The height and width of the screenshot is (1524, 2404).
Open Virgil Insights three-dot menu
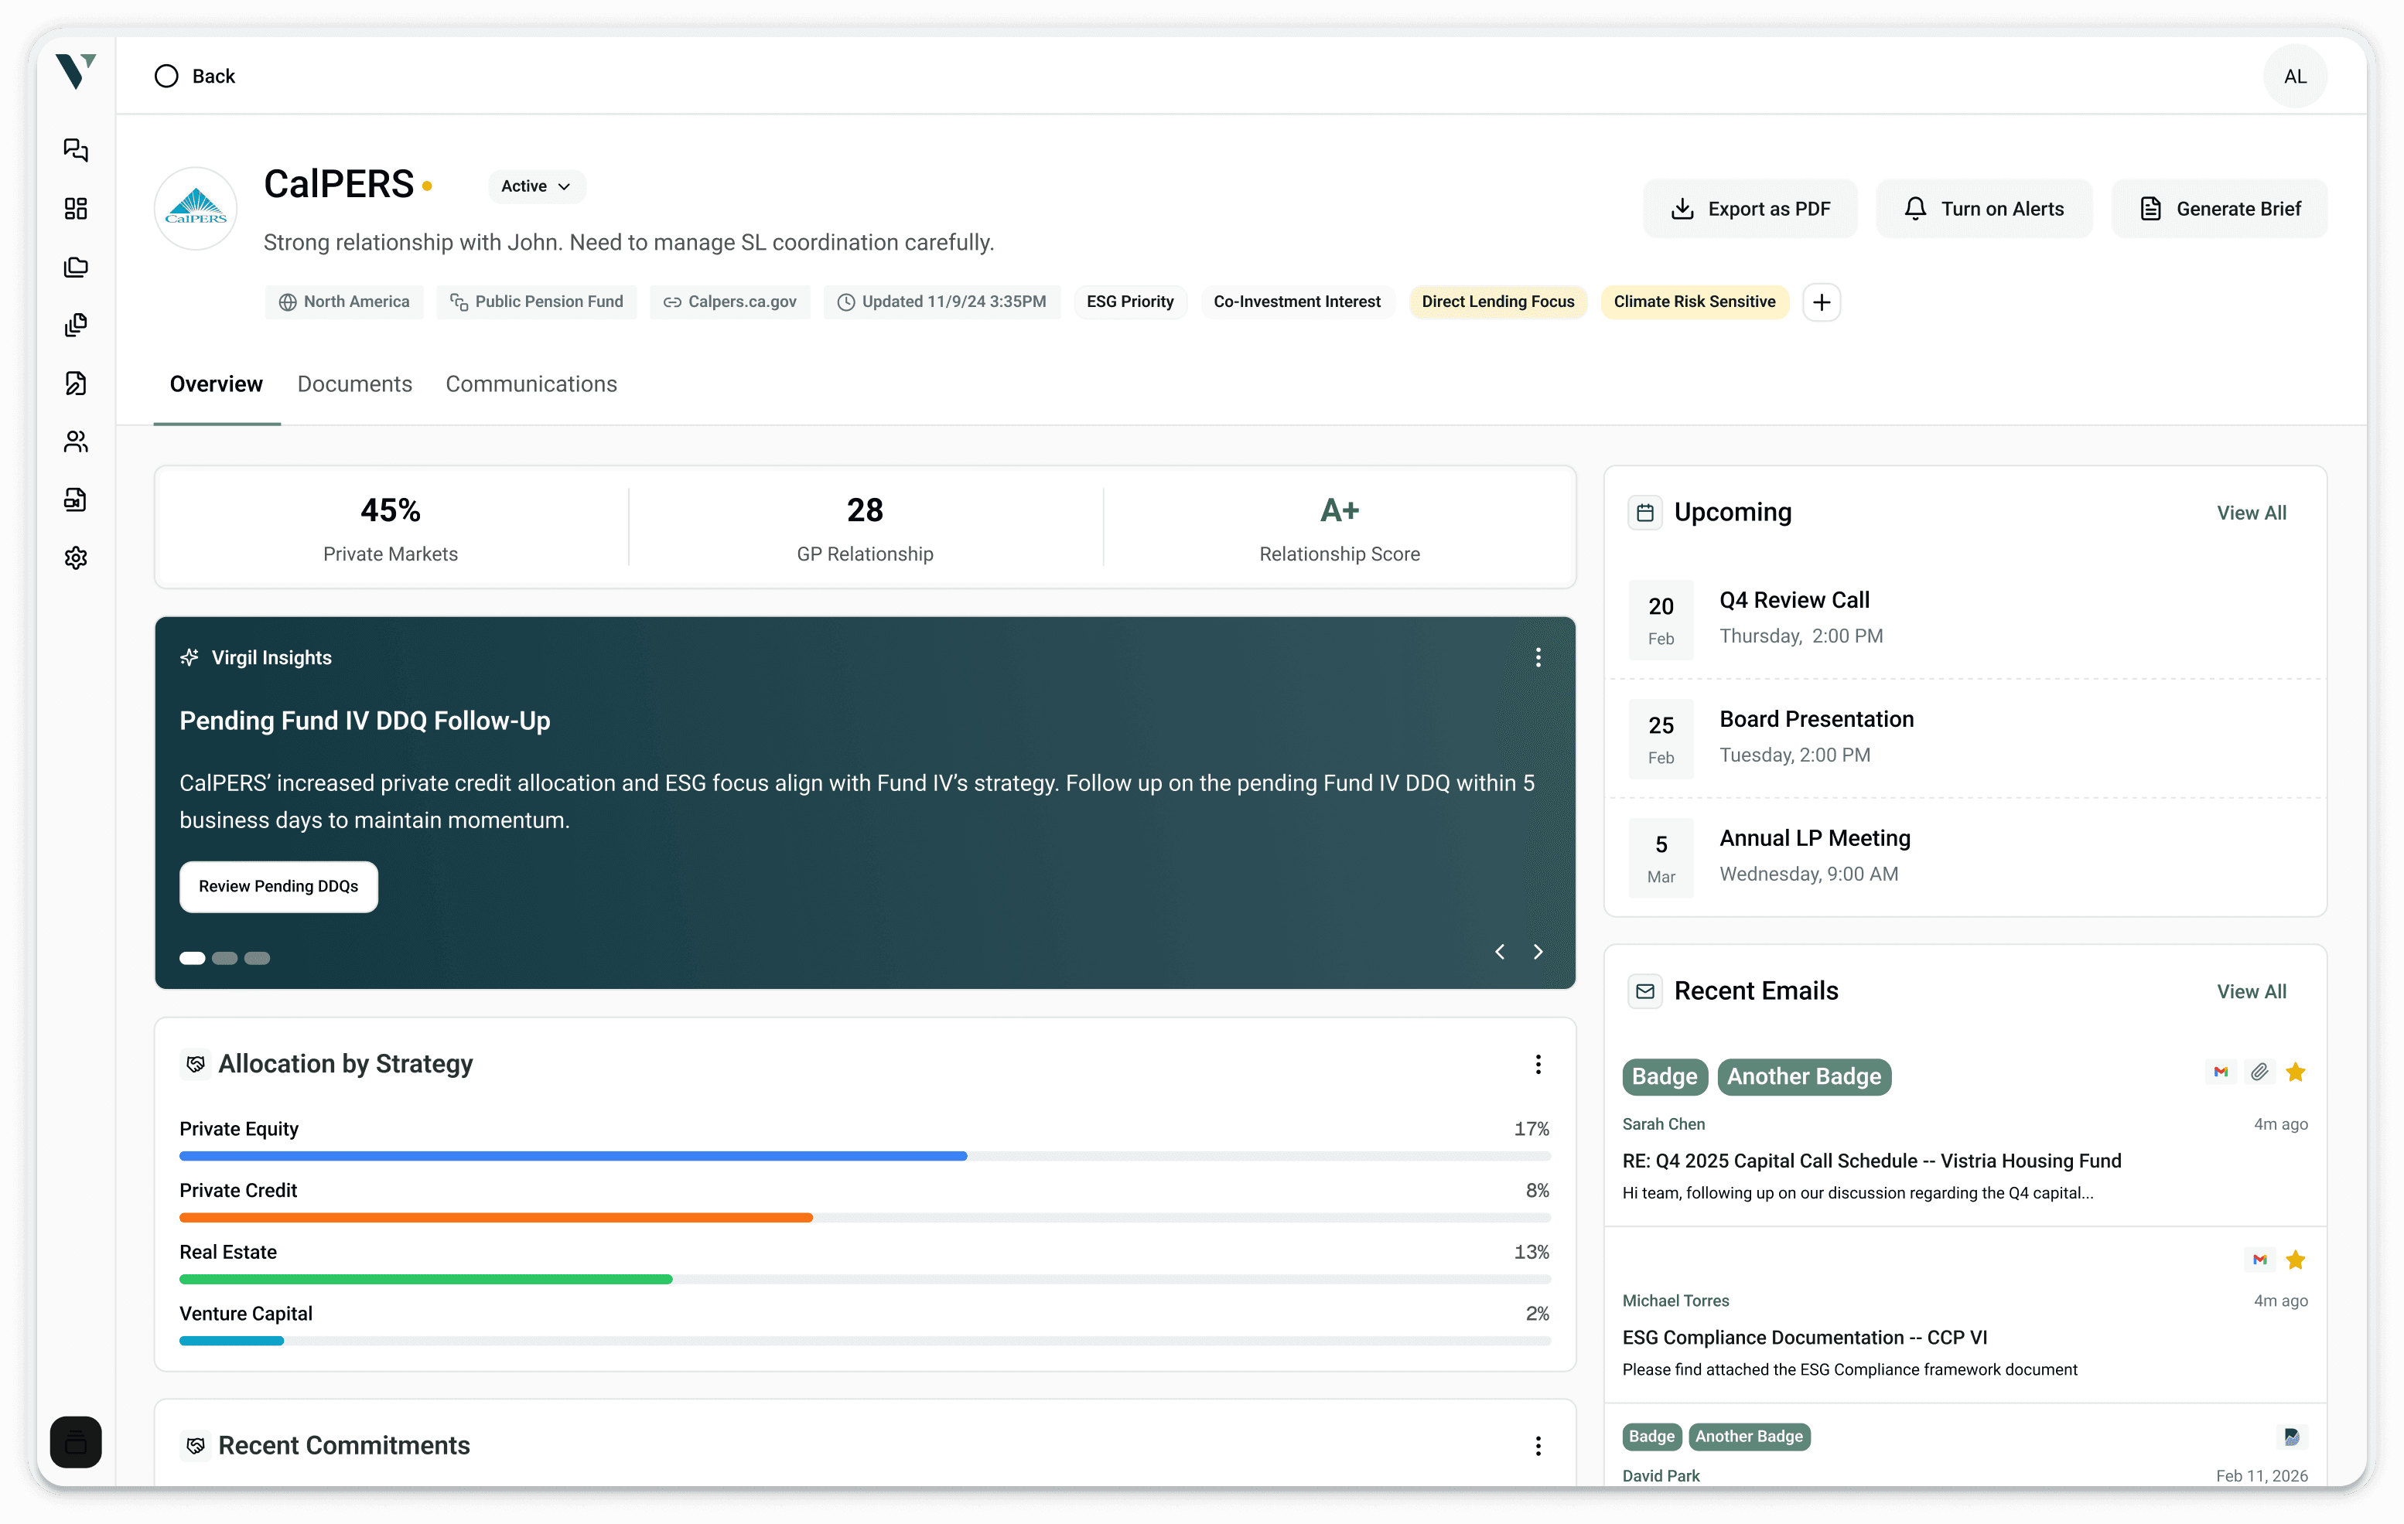(x=1538, y=656)
